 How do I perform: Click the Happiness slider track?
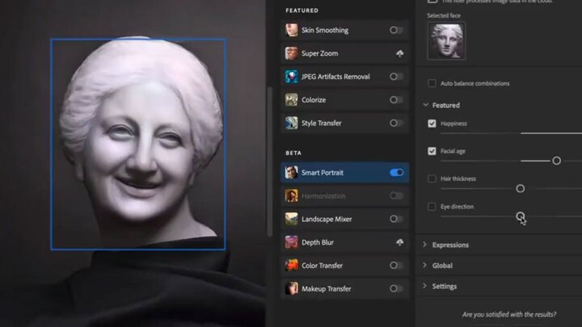click(511, 133)
